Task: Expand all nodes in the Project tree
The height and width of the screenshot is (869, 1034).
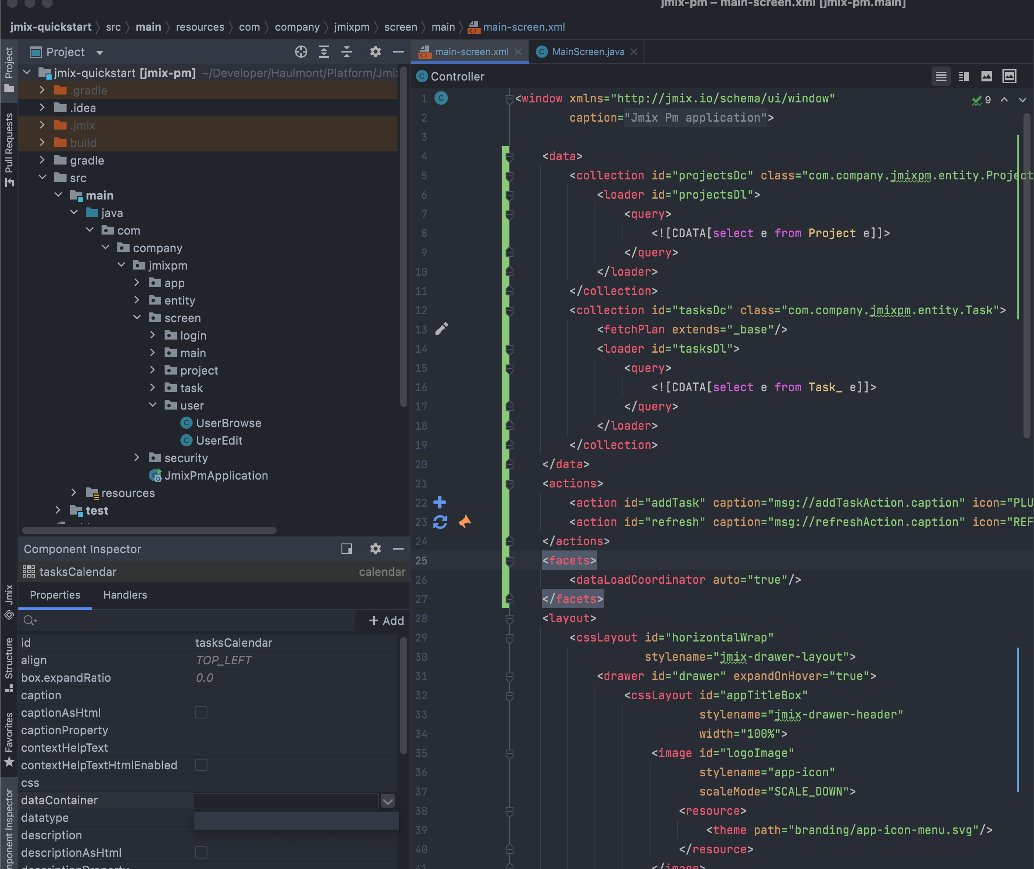Action: 324,52
